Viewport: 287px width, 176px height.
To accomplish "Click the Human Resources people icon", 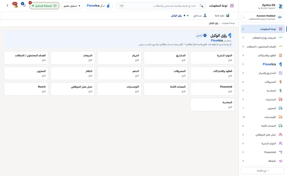I will pyautogui.click(x=280, y=143).
